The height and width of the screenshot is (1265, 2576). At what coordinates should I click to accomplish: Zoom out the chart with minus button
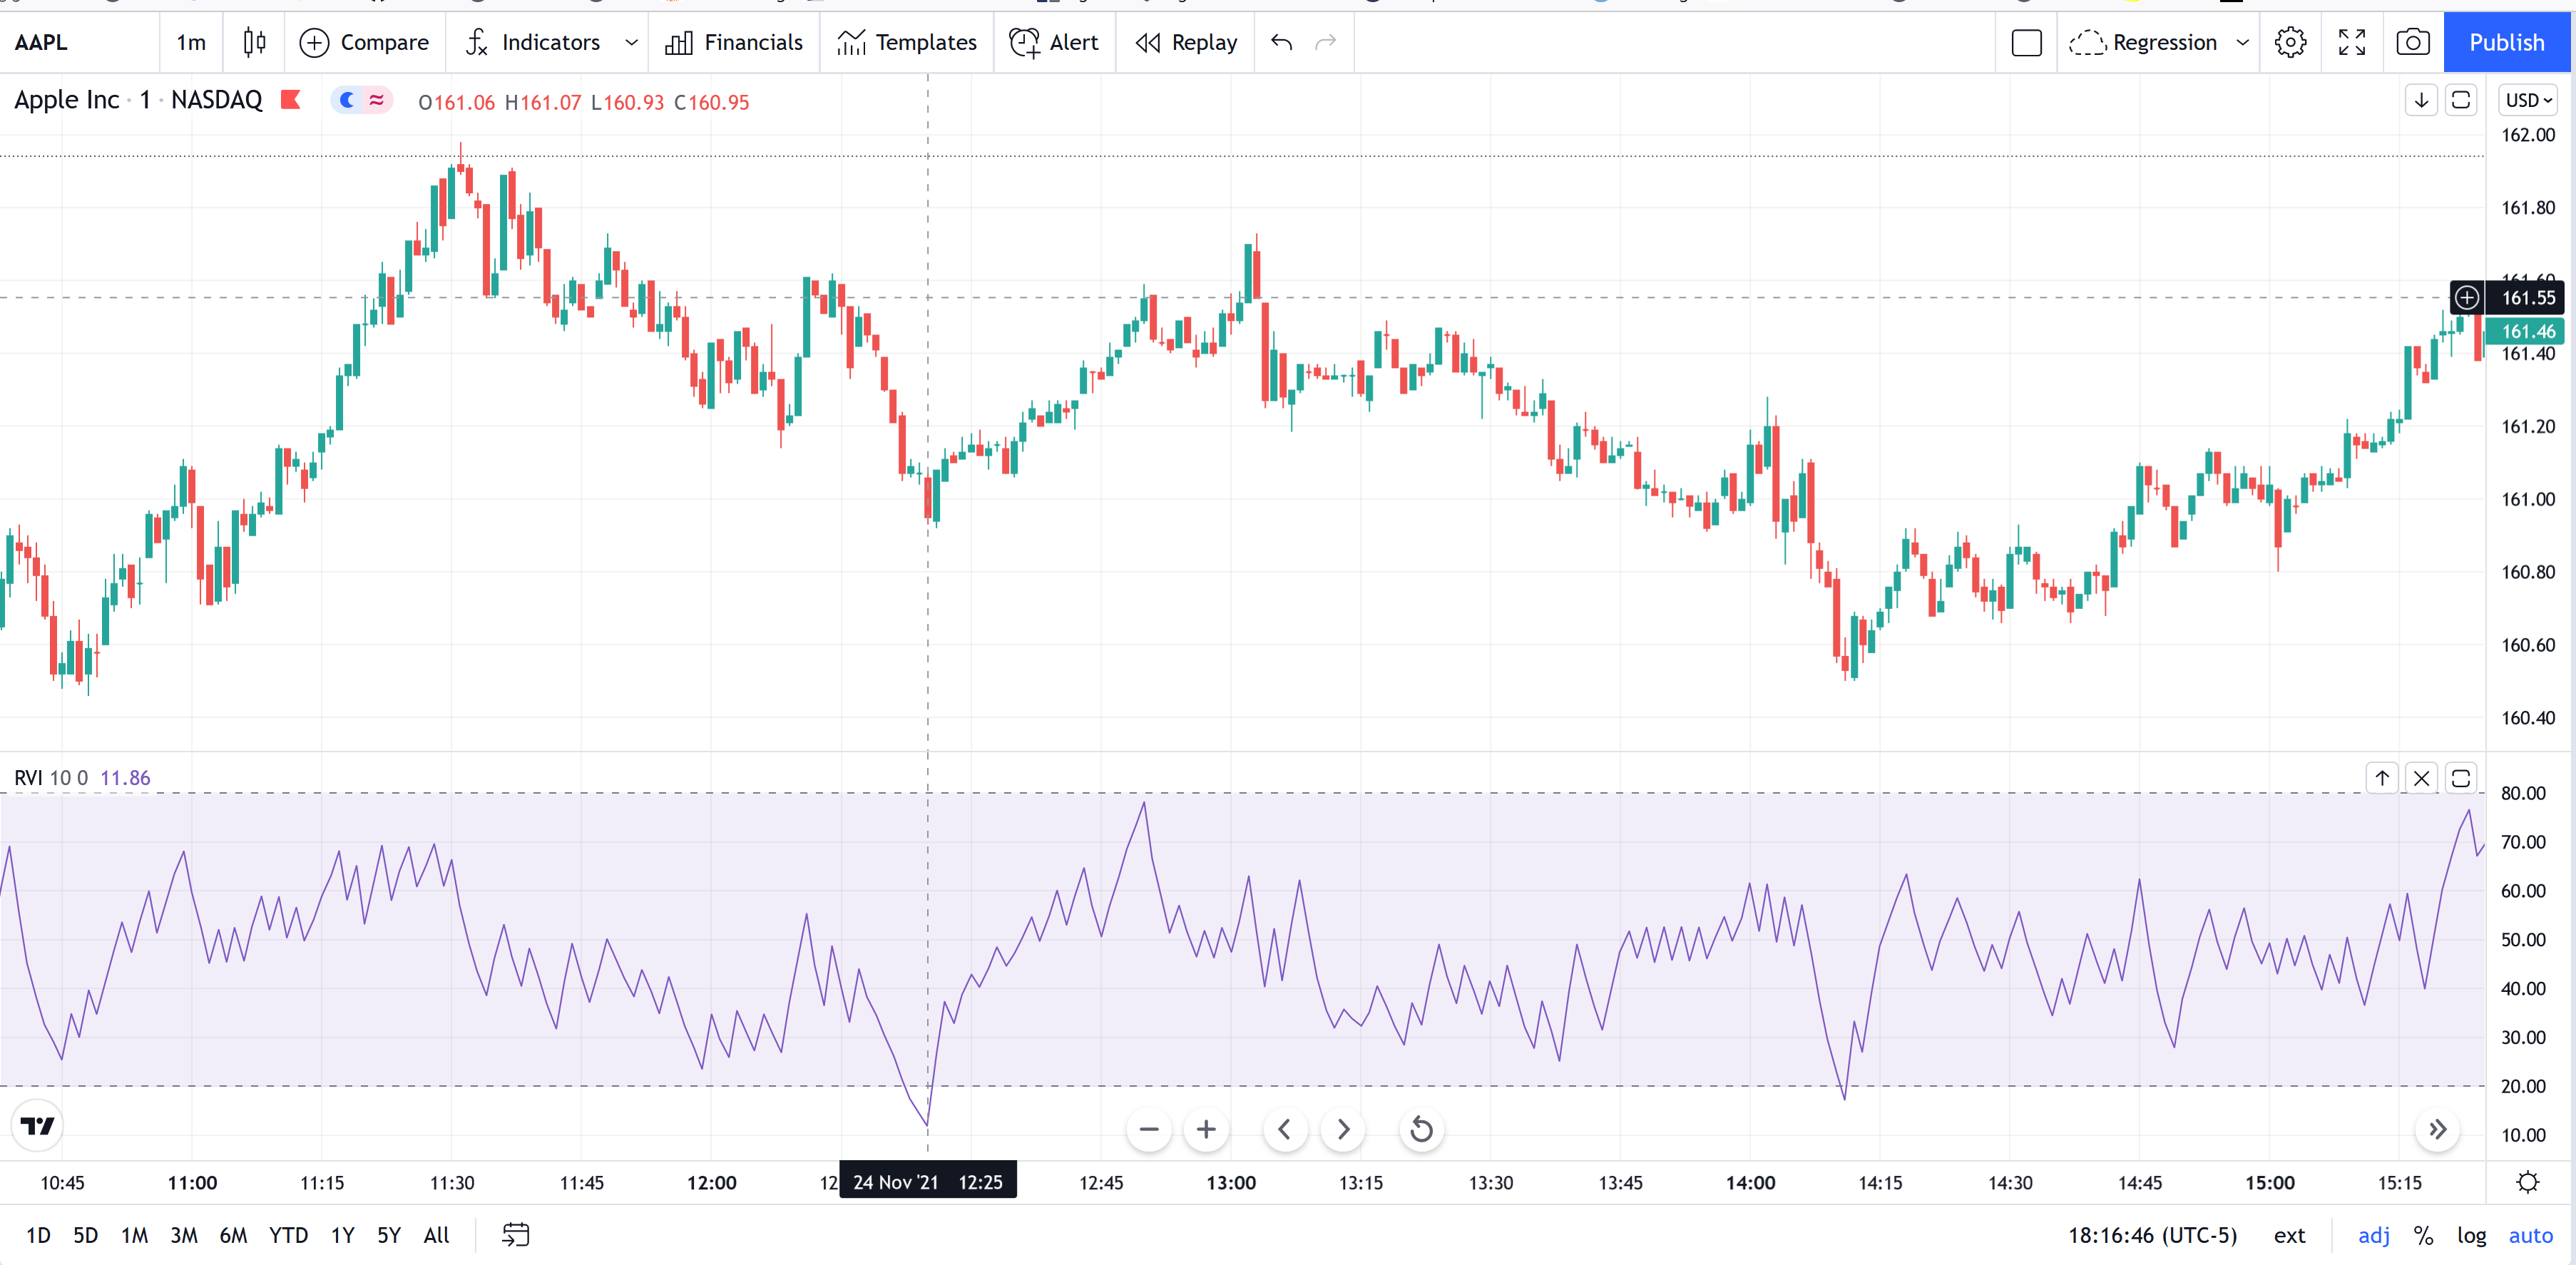coord(1149,1129)
